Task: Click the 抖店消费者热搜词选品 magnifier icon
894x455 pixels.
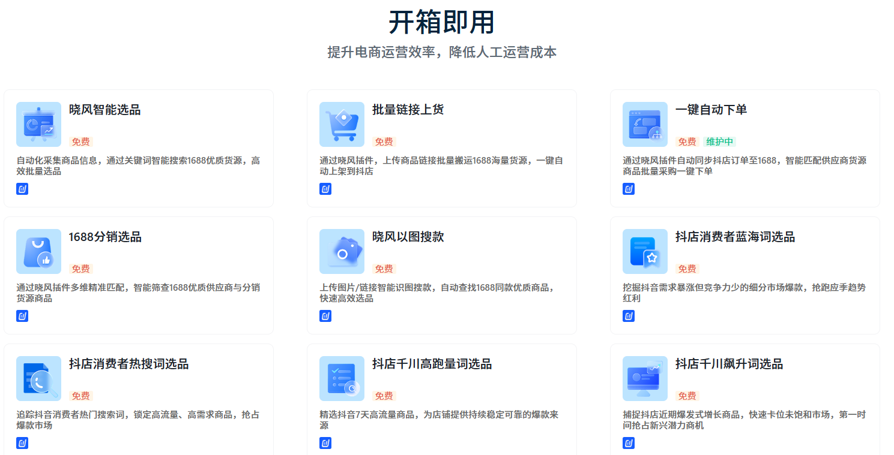Action: point(38,378)
